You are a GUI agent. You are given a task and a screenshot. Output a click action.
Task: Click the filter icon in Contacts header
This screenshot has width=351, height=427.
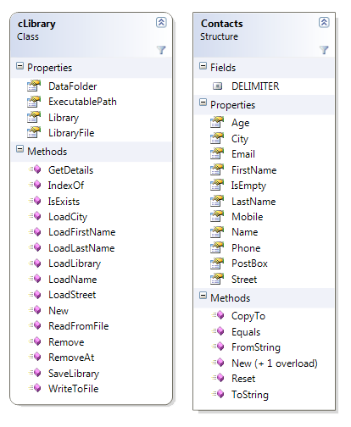324,50
